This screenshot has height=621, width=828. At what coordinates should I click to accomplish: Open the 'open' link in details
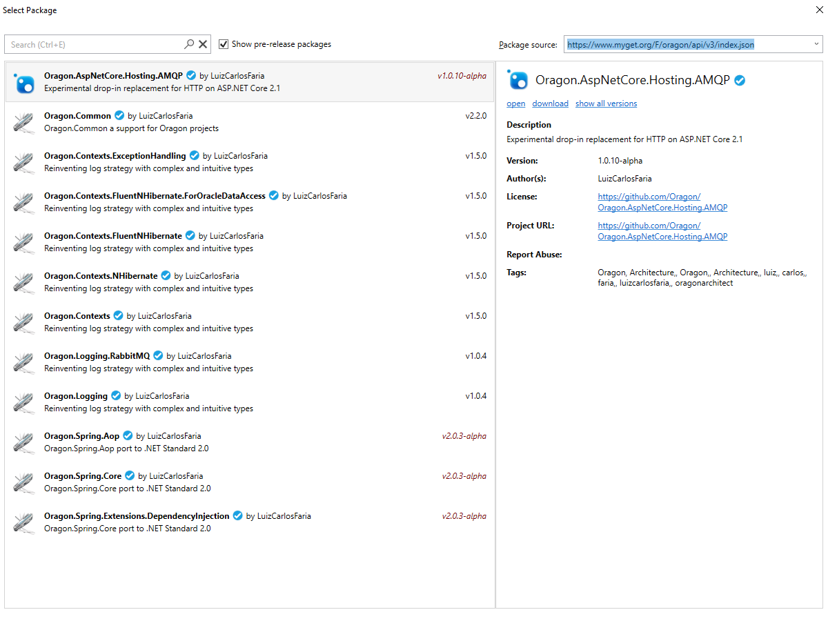515,103
